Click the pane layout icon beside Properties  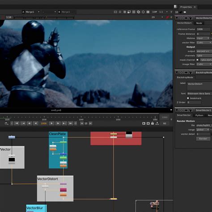click(x=176, y=7)
